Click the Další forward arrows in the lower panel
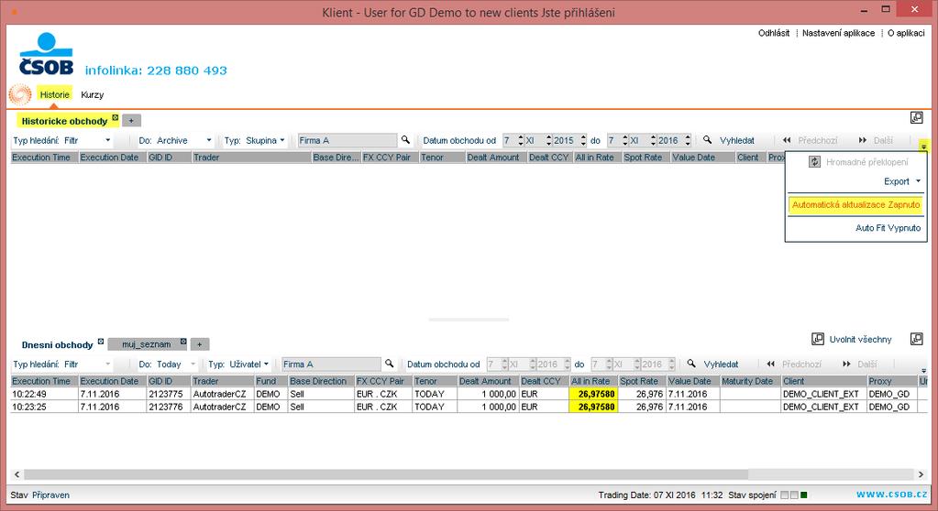The image size is (938, 511). click(x=846, y=364)
